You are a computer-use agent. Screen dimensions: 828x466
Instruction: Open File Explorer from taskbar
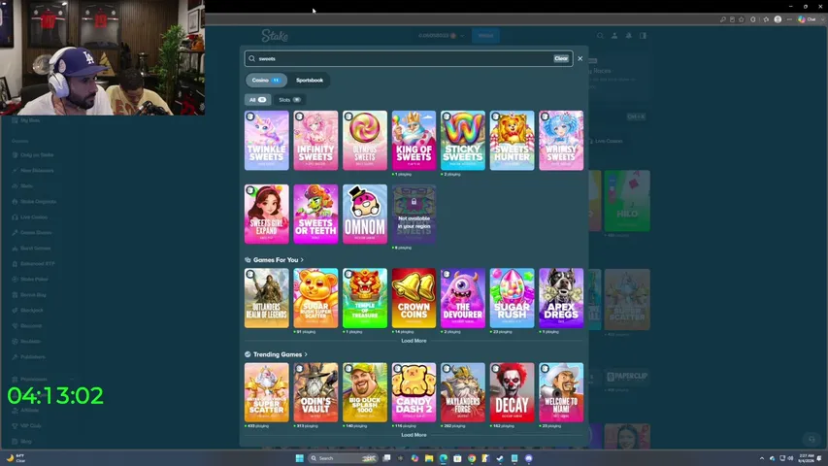pos(429,458)
